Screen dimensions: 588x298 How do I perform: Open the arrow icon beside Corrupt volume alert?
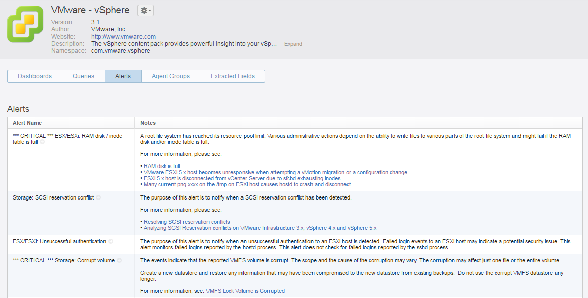tap(119, 260)
